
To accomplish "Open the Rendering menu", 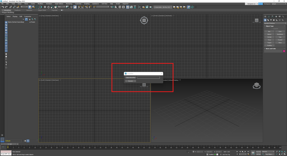I will point(69,4).
